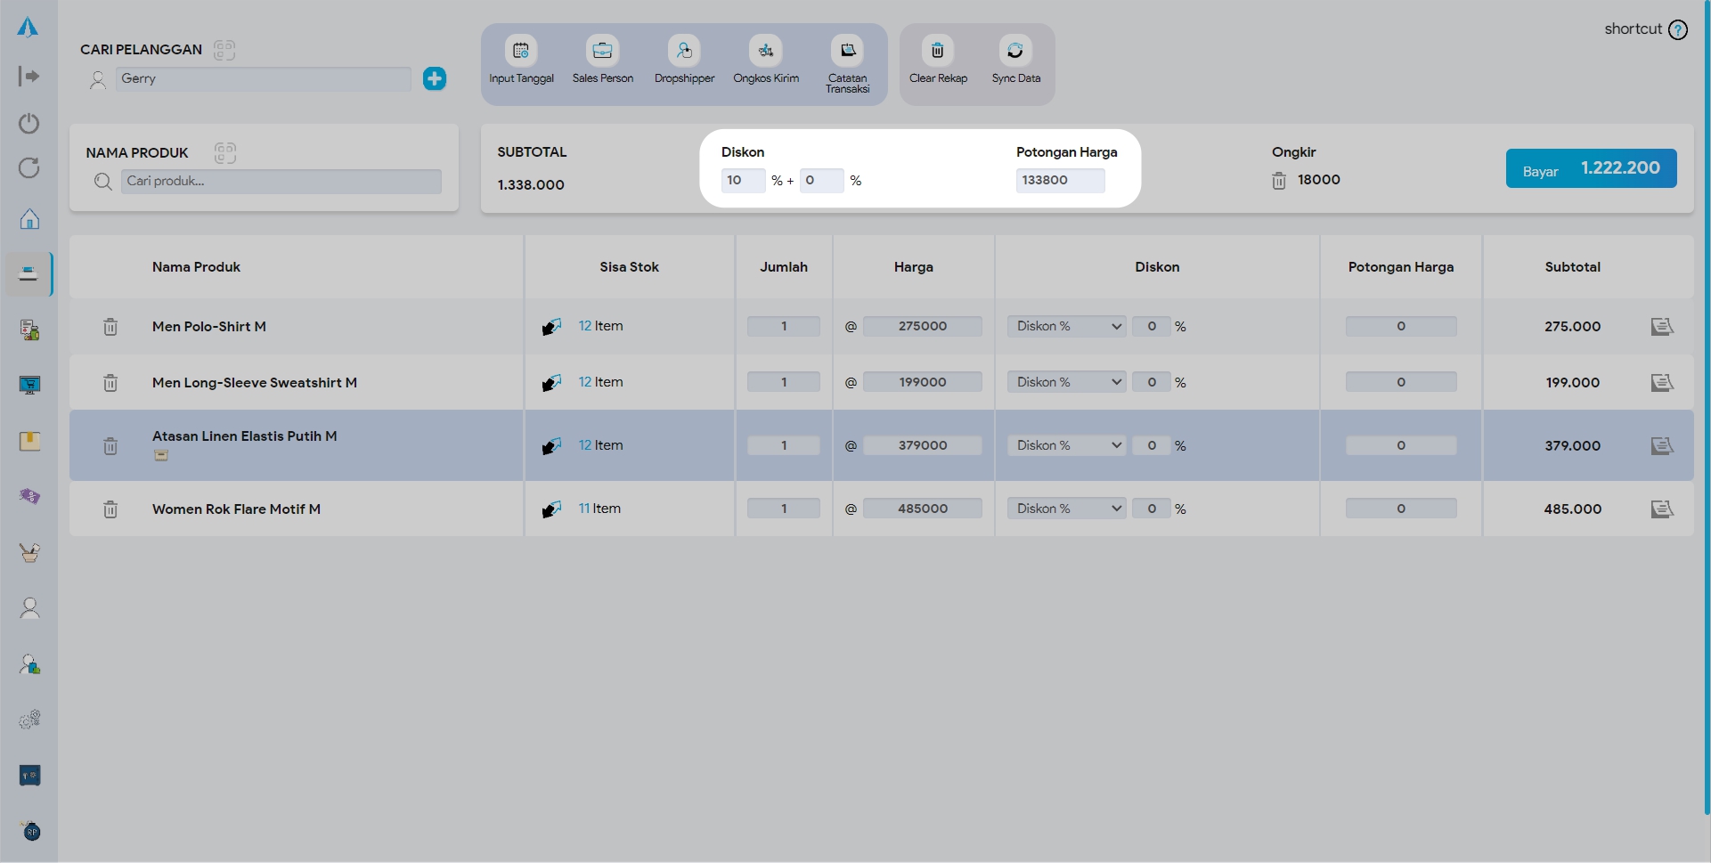Delete the Men Polo-Shirt M row
This screenshot has height=863, width=1711.
click(x=110, y=327)
